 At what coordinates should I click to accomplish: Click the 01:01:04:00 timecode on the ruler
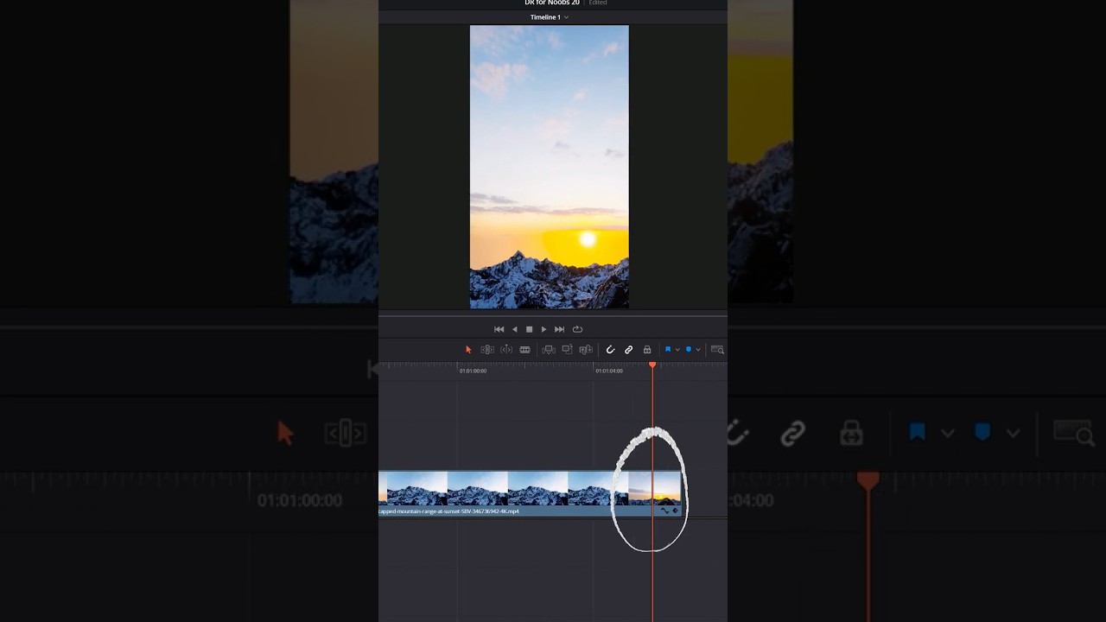point(609,371)
